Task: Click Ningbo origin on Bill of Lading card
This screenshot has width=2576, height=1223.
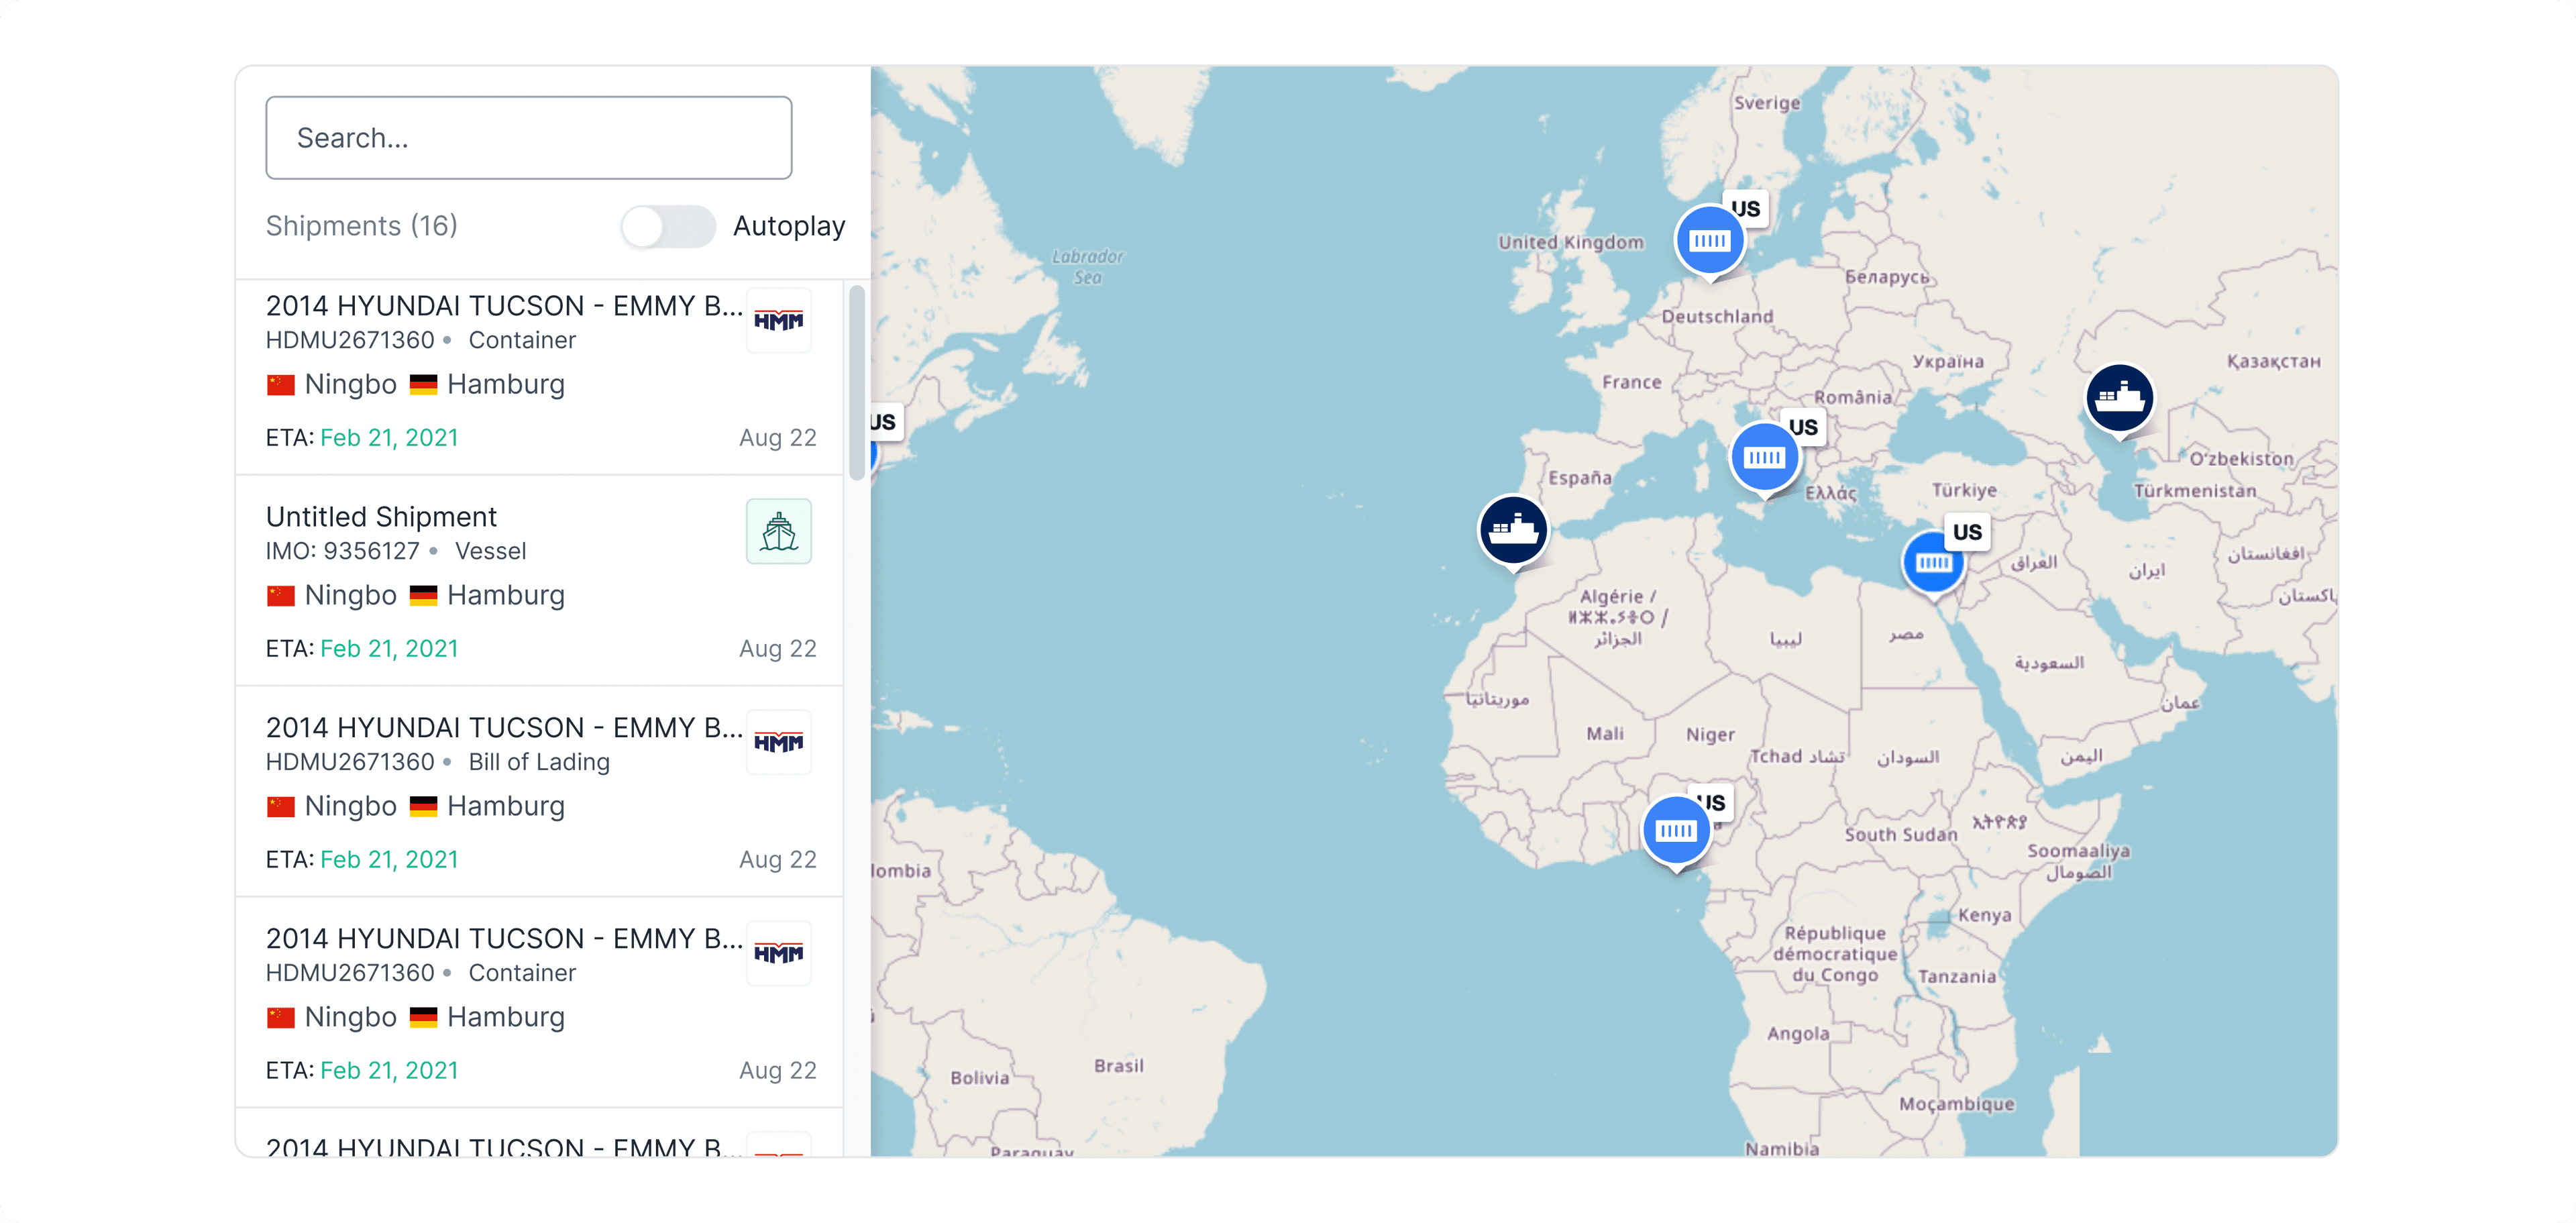Action: (x=351, y=807)
